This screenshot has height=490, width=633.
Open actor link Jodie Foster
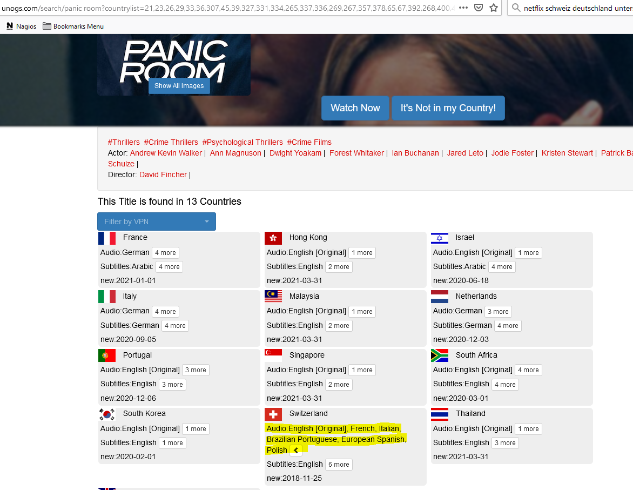(513, 153)
